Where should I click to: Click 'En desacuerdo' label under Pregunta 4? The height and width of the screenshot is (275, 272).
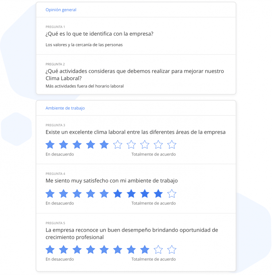pyautogui.click(x=60, y=203)
